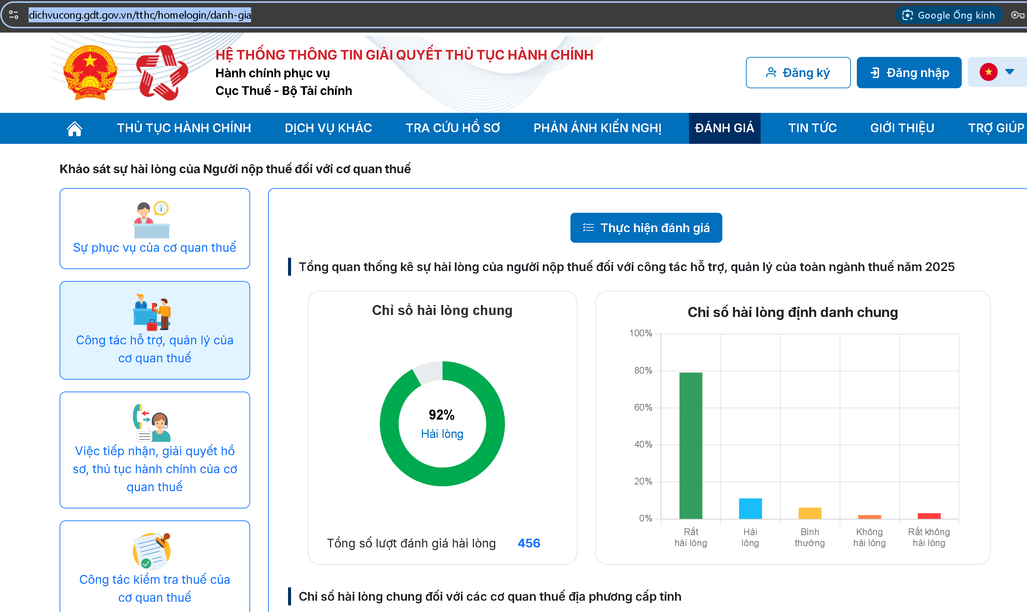Expand the language dropdown arrow
The width and height of the screenshot is (1027, 612).
point(1010,72)
